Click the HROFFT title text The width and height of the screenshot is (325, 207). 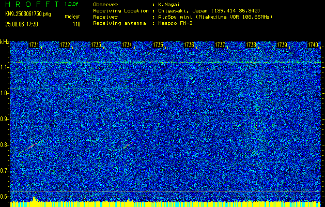32,4
